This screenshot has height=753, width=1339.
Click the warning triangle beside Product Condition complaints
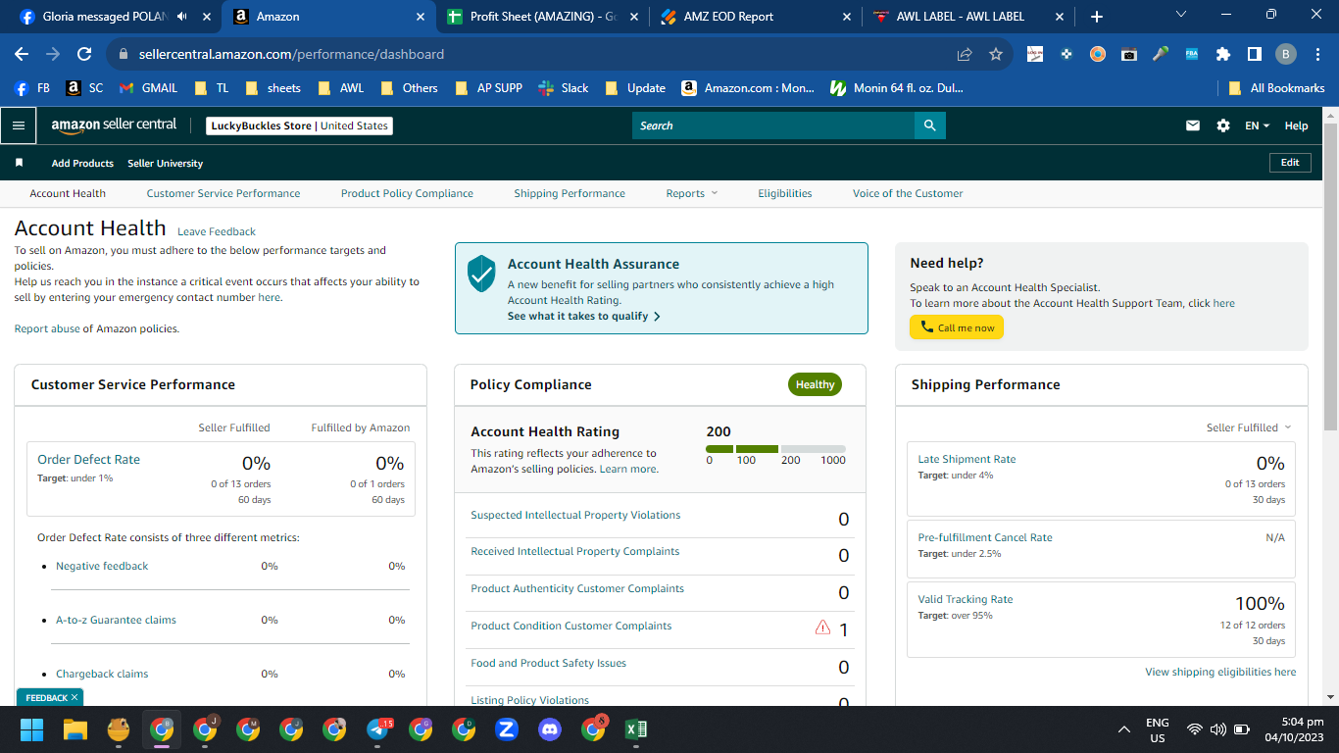(823, 627)
